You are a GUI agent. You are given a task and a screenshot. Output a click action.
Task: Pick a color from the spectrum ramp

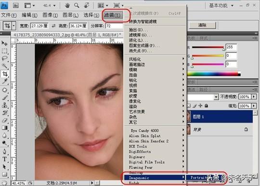pos(214,74)
